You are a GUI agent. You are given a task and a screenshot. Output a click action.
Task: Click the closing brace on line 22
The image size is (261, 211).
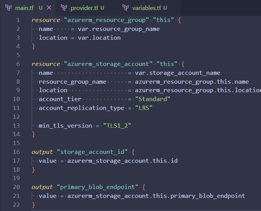click(34, 205)
